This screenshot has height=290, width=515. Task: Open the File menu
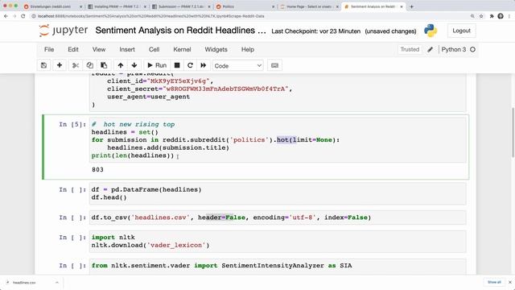[49, 49]
